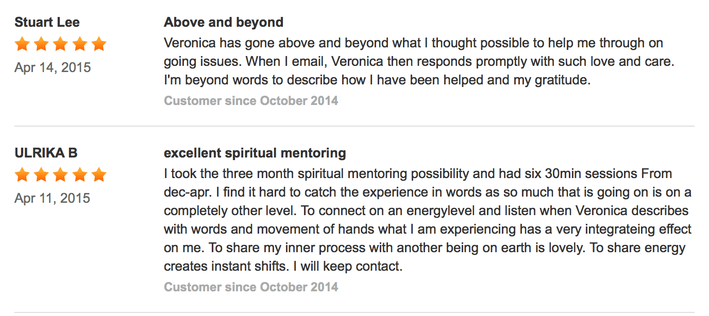Click the second star of ULRIKA B's rating

(x=41, y=175)
